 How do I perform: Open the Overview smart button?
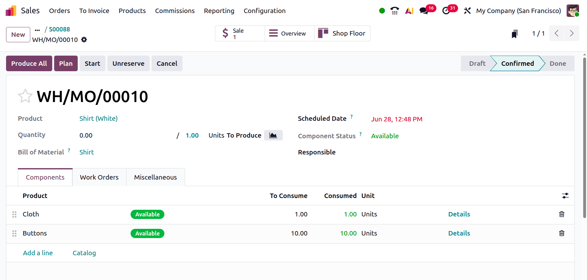(290, 33)
